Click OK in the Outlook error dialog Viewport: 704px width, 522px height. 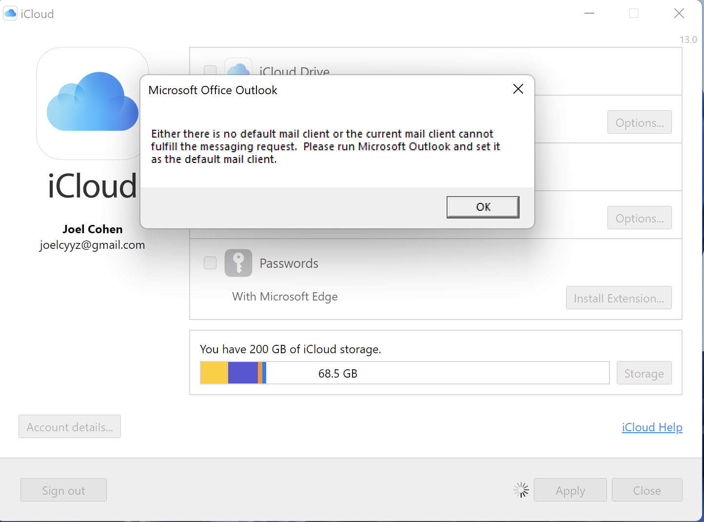[483, 207]
